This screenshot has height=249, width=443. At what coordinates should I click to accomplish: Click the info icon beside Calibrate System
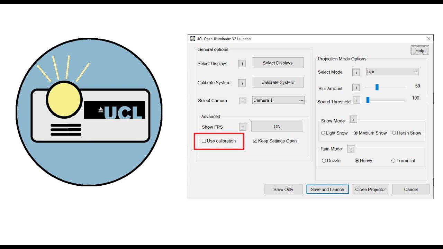242,83
